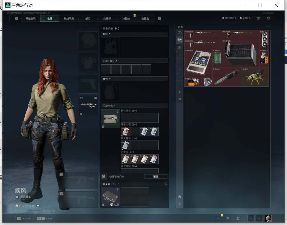287x225 pixels.
Task: Select the safe box case item
Action: [x=110, y=197]
